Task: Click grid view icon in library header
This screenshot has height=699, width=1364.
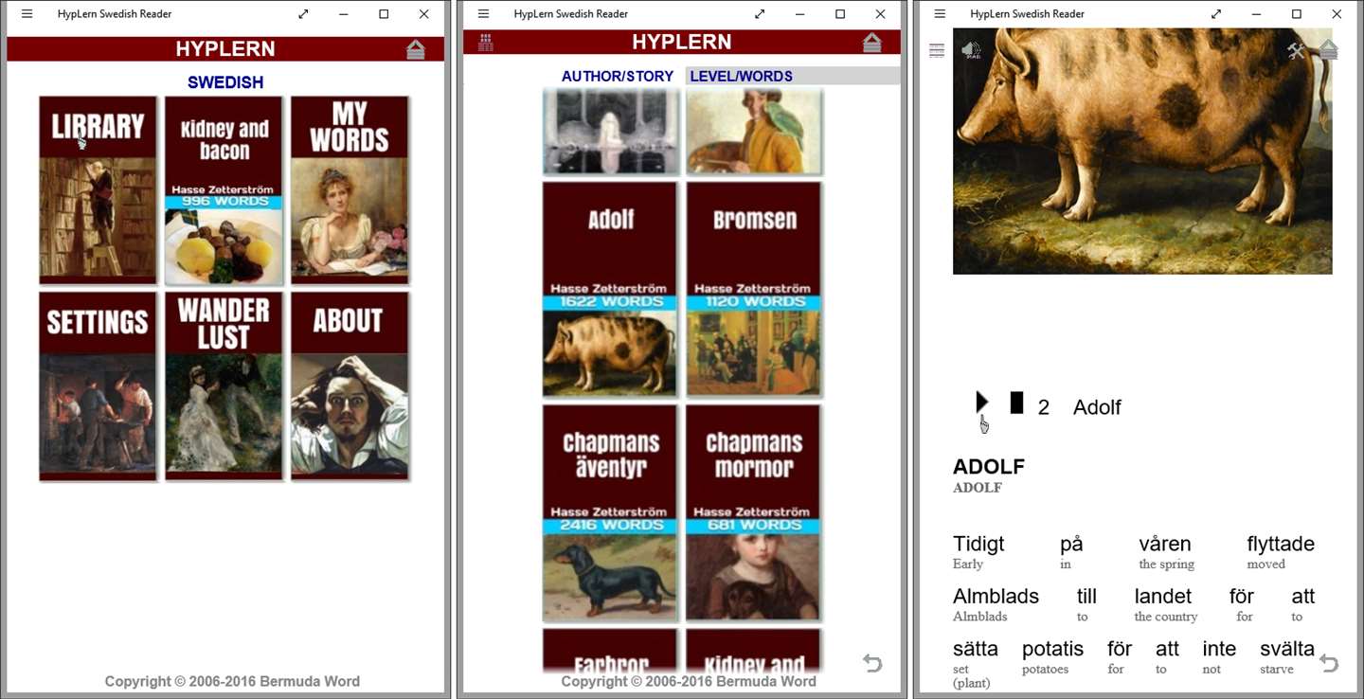Action: (486, 42)
